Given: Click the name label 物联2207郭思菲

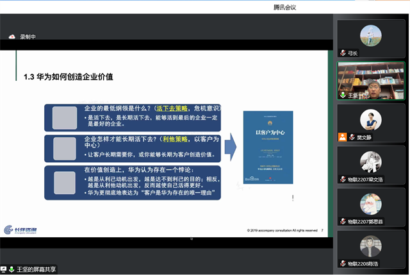Looking at the screenshot, I should (x=365, y=222).
